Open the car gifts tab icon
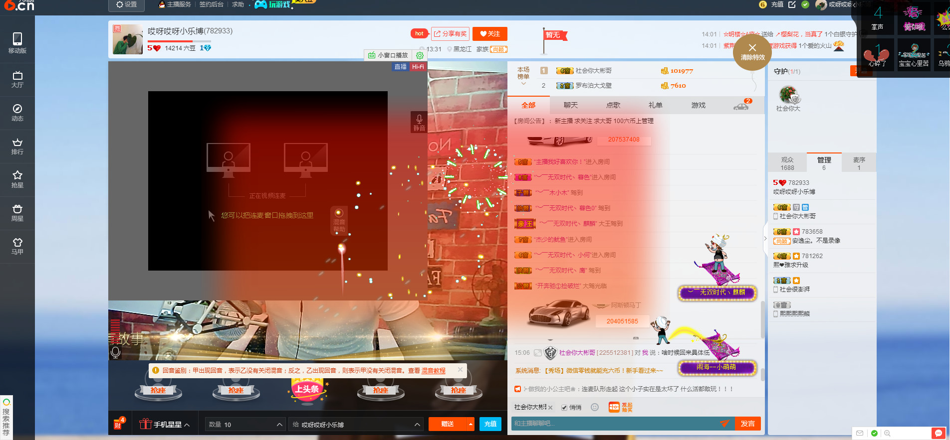Viewport: 950px width, 440px height. (x=741, y=106)
